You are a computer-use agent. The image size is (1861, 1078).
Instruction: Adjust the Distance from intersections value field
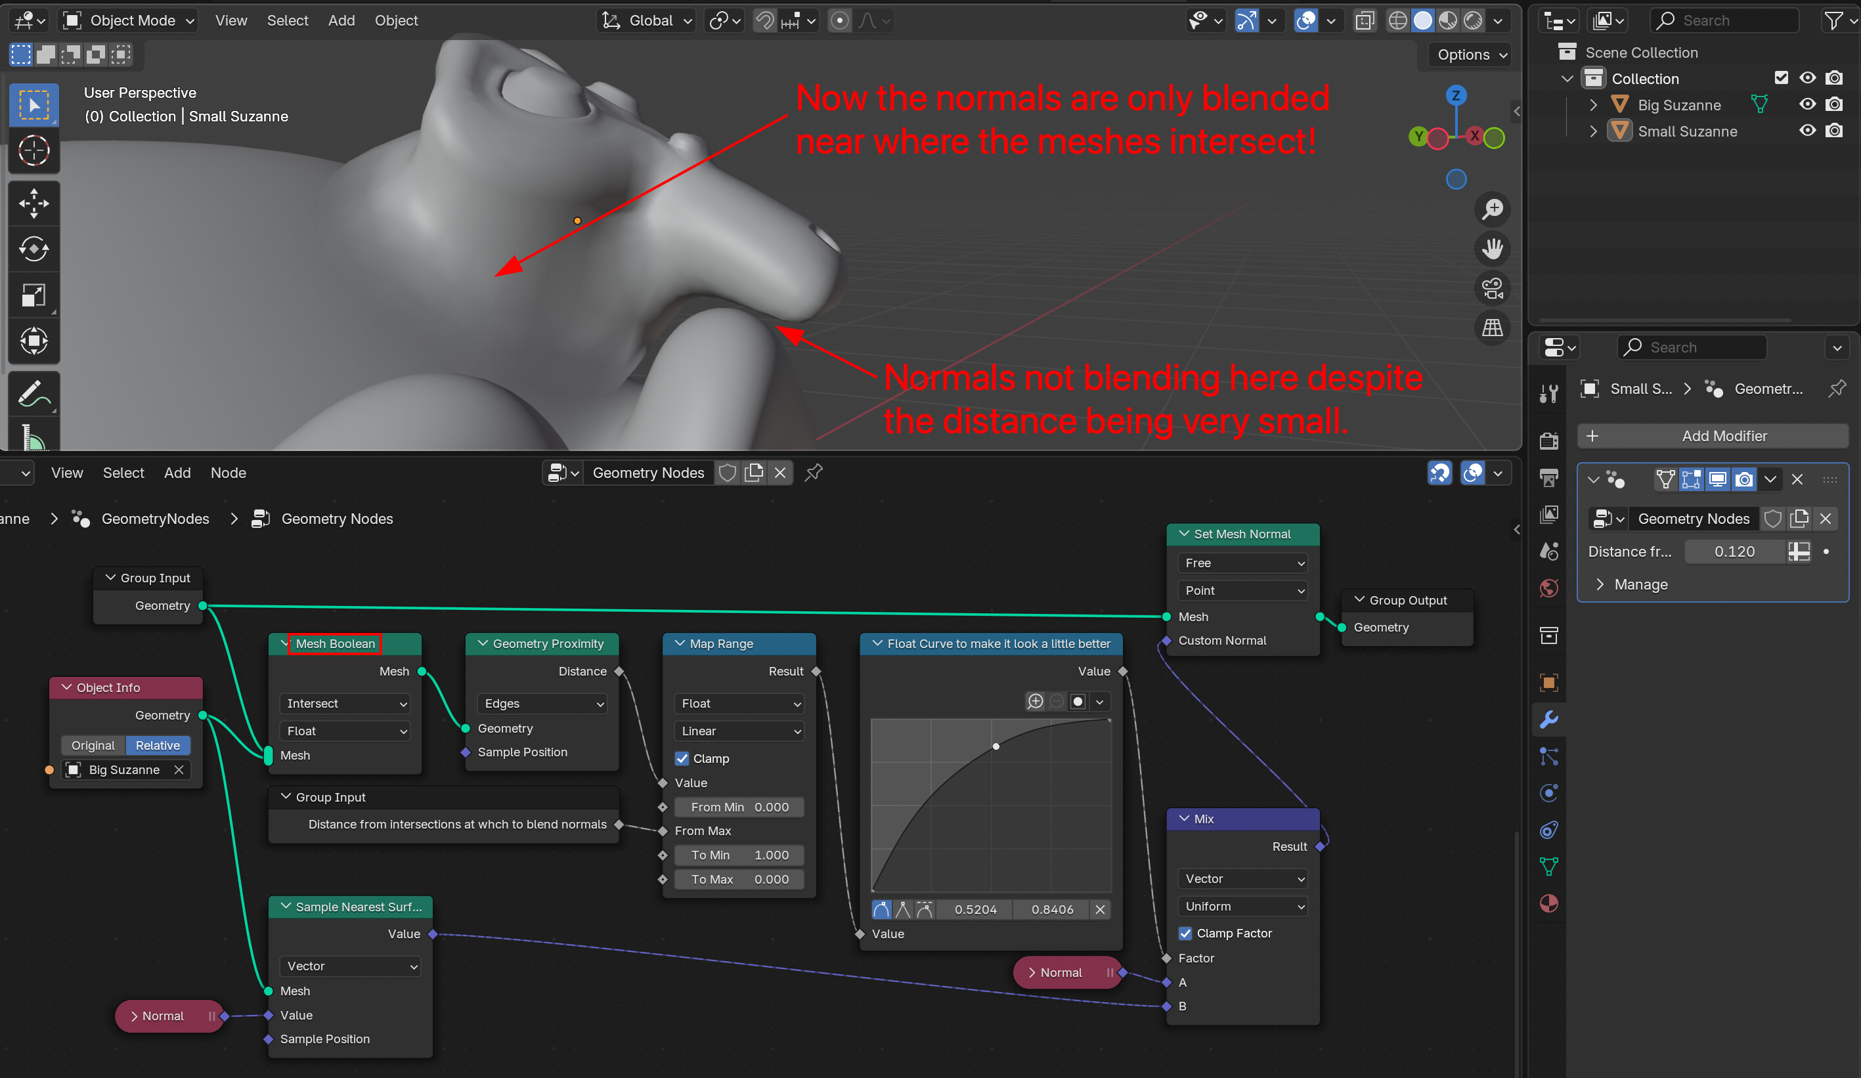pyautogui.click(x=1735, y=551)
